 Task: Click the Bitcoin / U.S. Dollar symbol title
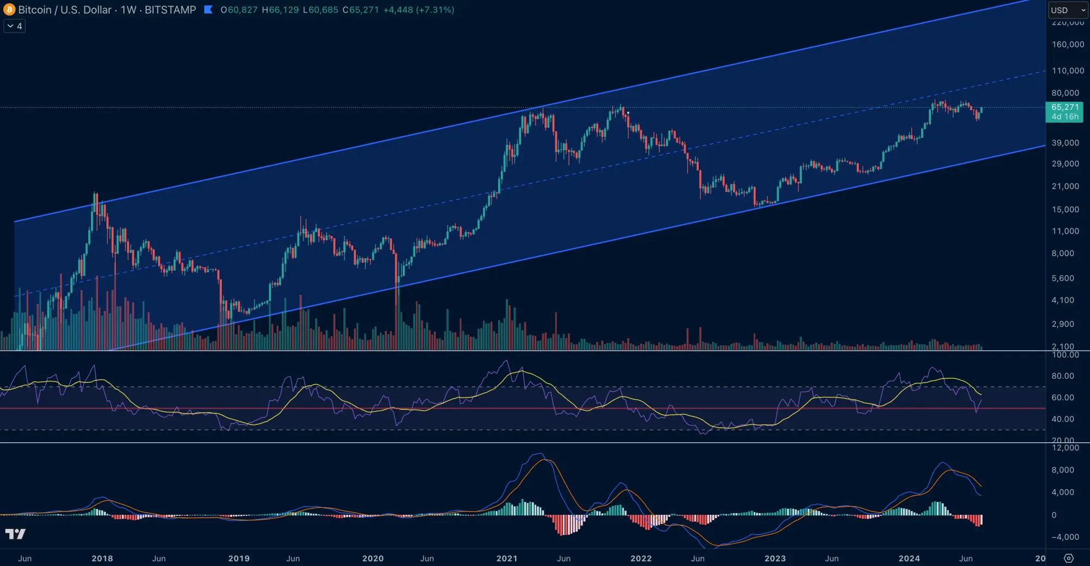click(65, 10)
